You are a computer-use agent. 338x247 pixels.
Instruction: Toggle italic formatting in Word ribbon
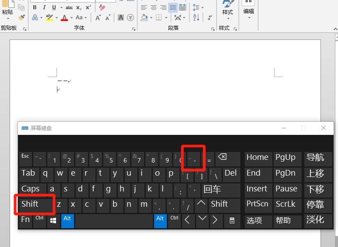click(44, 7)
